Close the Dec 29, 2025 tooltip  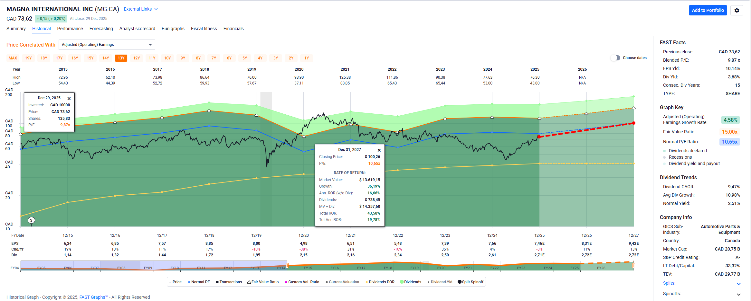point(69,99)
